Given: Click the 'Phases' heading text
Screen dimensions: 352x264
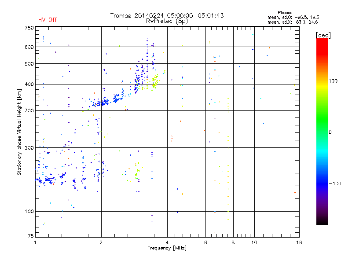Looking at the screenshot, I should pos(285,13).
